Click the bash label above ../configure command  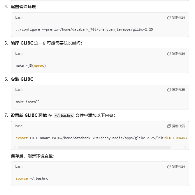click(x=19, y=17)
